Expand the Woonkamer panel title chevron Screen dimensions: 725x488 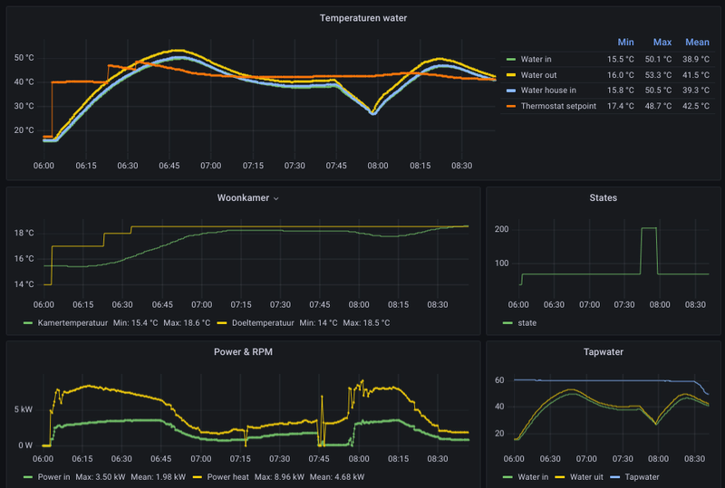pyautogui.click(x=276, y=197)
